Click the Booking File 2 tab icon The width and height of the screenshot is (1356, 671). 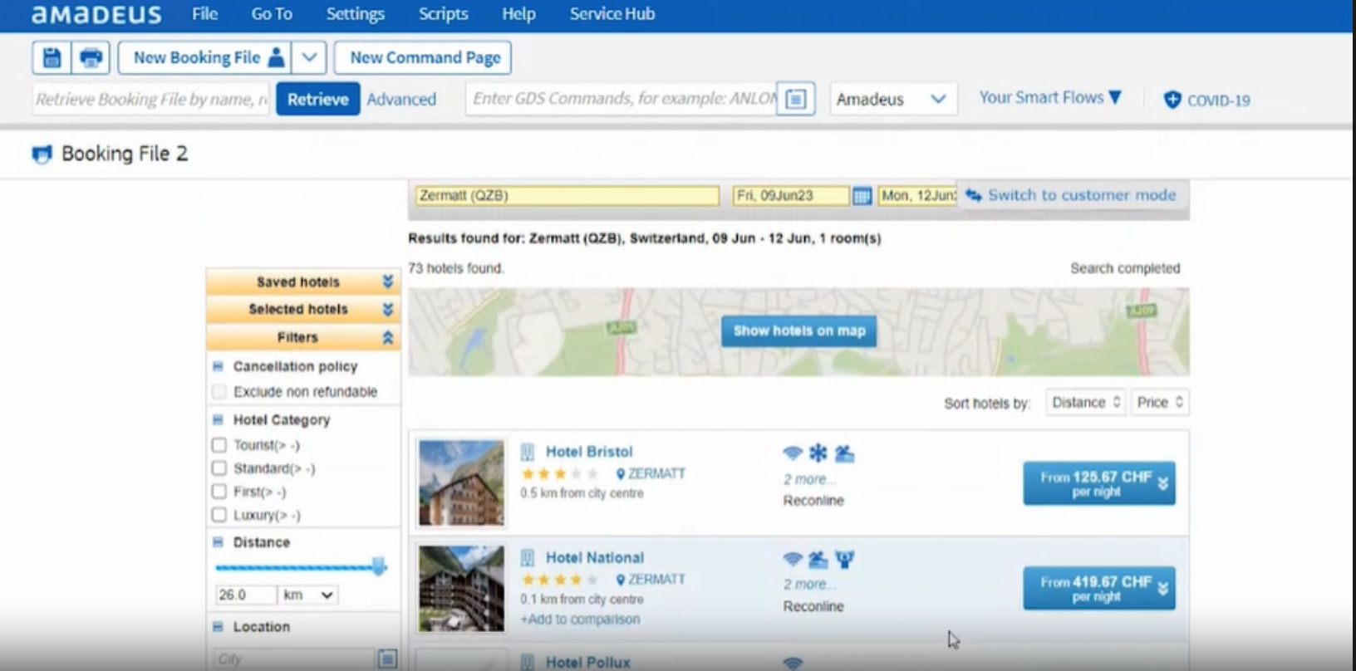(x=42, y=154)
